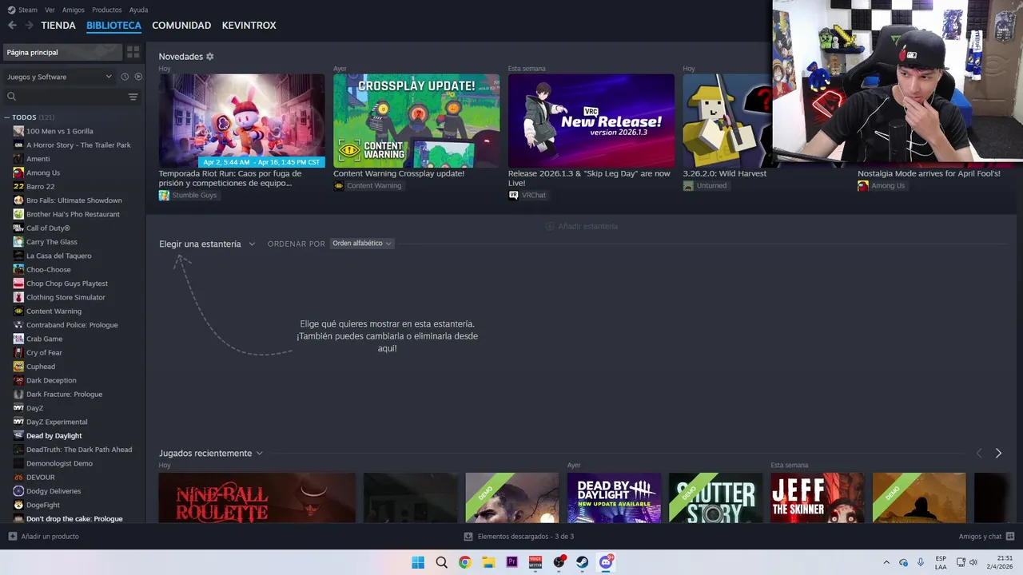The height and width of the screenshot is (575, 1023).
Task: Click Añadir estantería button
Action: tap(581, 226)
